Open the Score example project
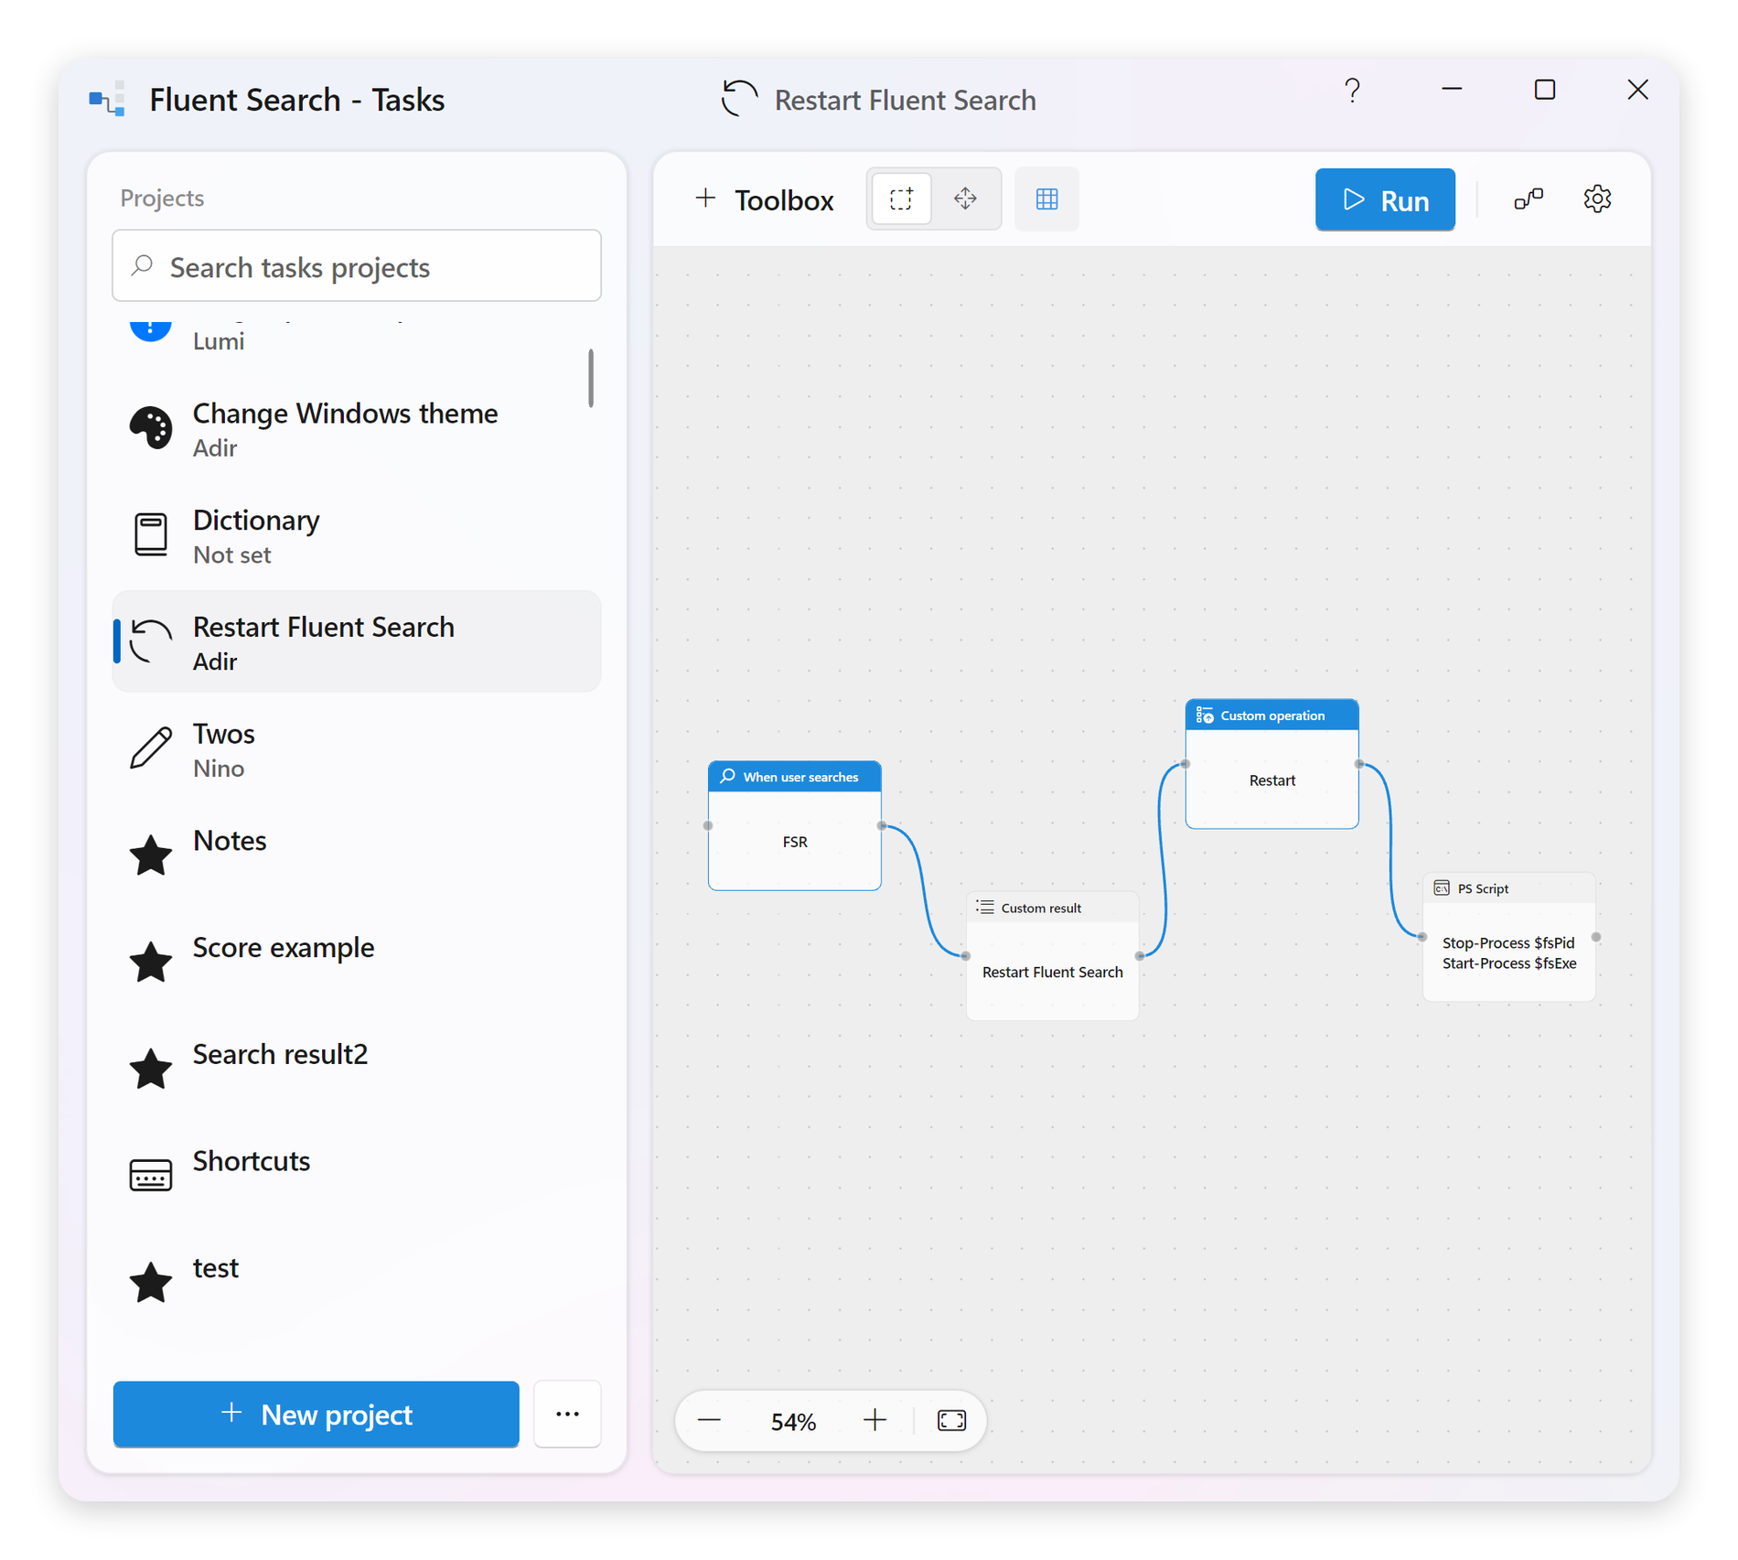1738x1560 pixels. (357, 962)
